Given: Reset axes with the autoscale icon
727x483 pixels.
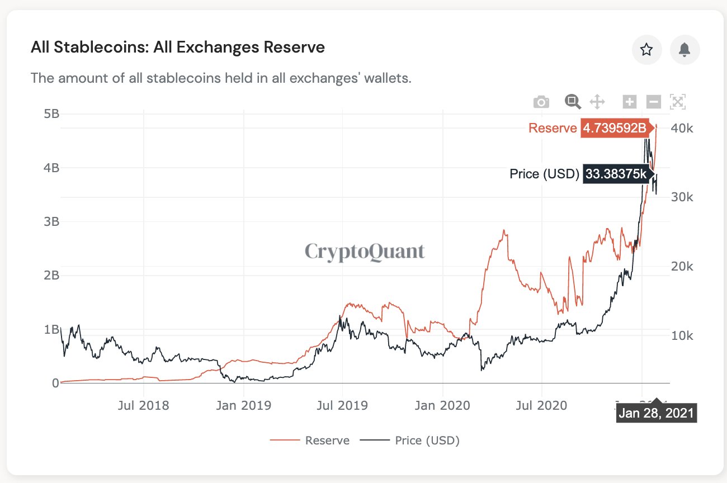Looking at the screenshot, I should click(x=678, y=102).
